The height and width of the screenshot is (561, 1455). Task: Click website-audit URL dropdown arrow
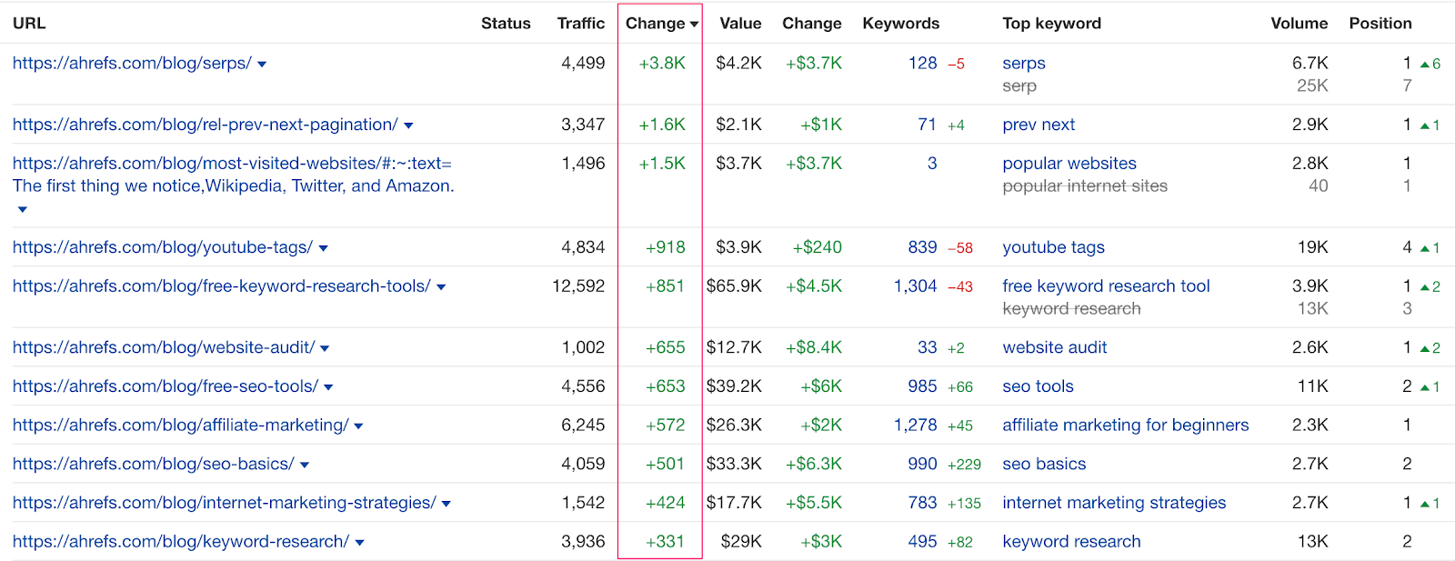(x=325, y=348)
